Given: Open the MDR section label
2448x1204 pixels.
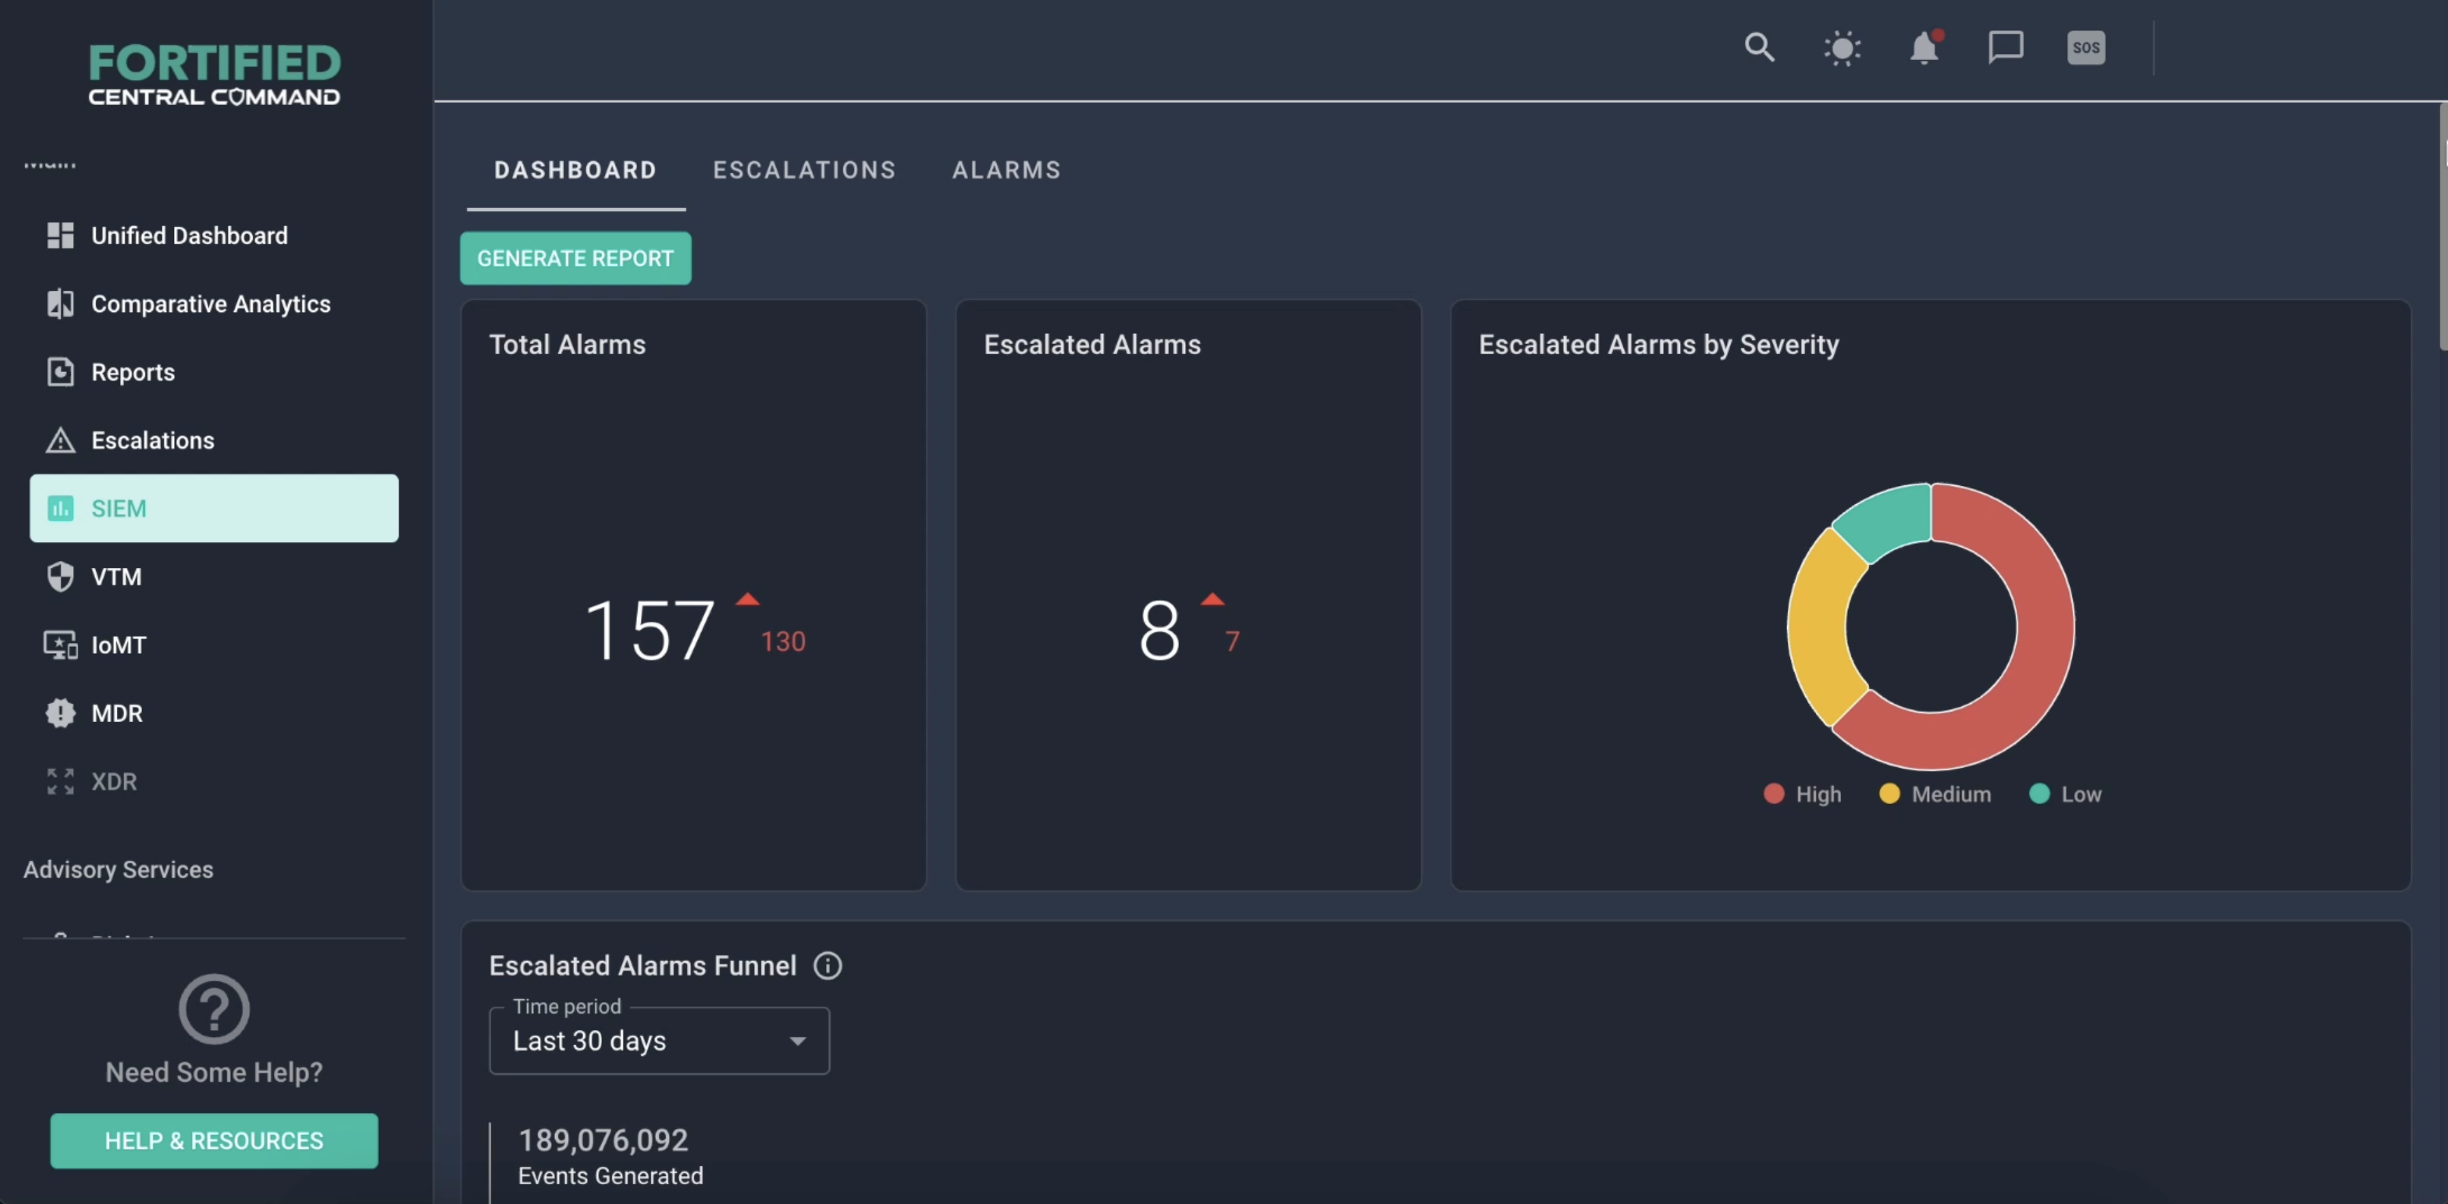Looking at the screenshot, I should pos(117,714).
